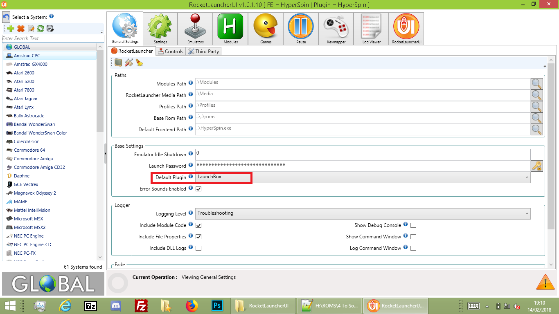Click the Emulator Idle Shutdown field
This screenshot has height=314, width=559.
363,154
